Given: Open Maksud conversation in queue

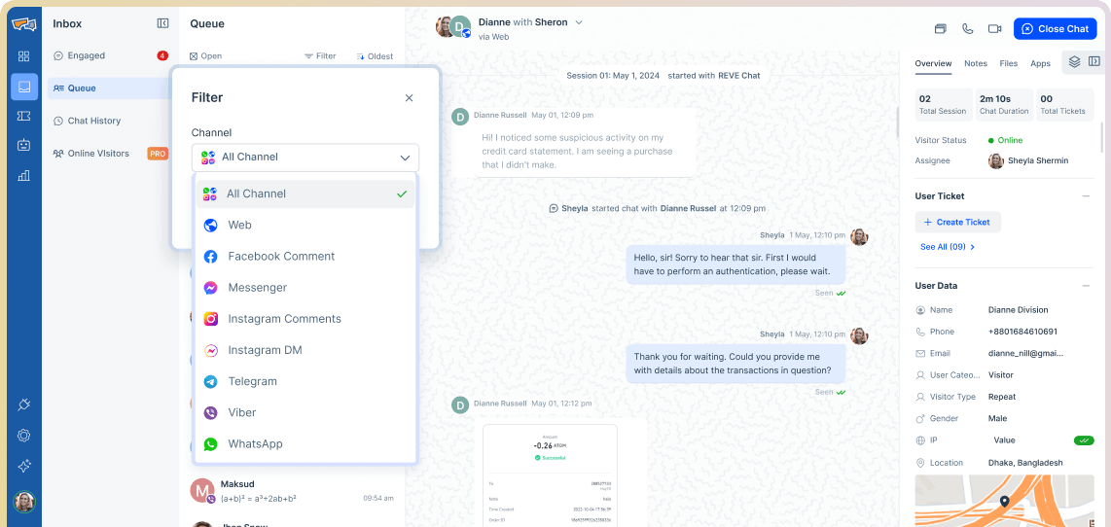Looking at the screenshot, I should point(292,490).
